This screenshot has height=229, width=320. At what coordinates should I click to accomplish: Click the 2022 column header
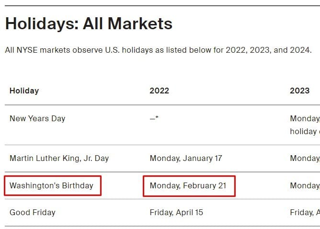coord(159,91)
